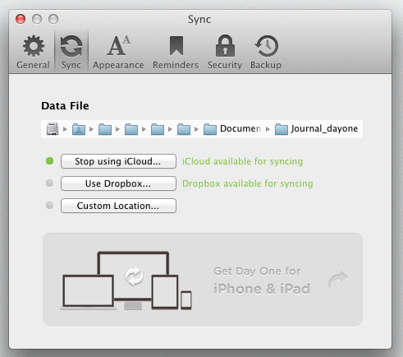Select the green iCloud status indicator
The height and width of the screenshot is (357, 403).
50,161
